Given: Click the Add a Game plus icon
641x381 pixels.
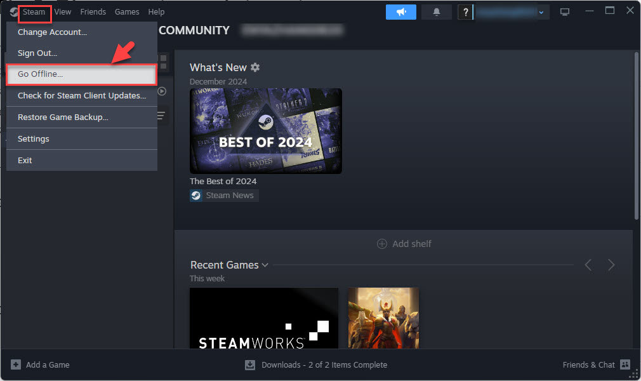Looking at the screenshot, I should 15,364.
